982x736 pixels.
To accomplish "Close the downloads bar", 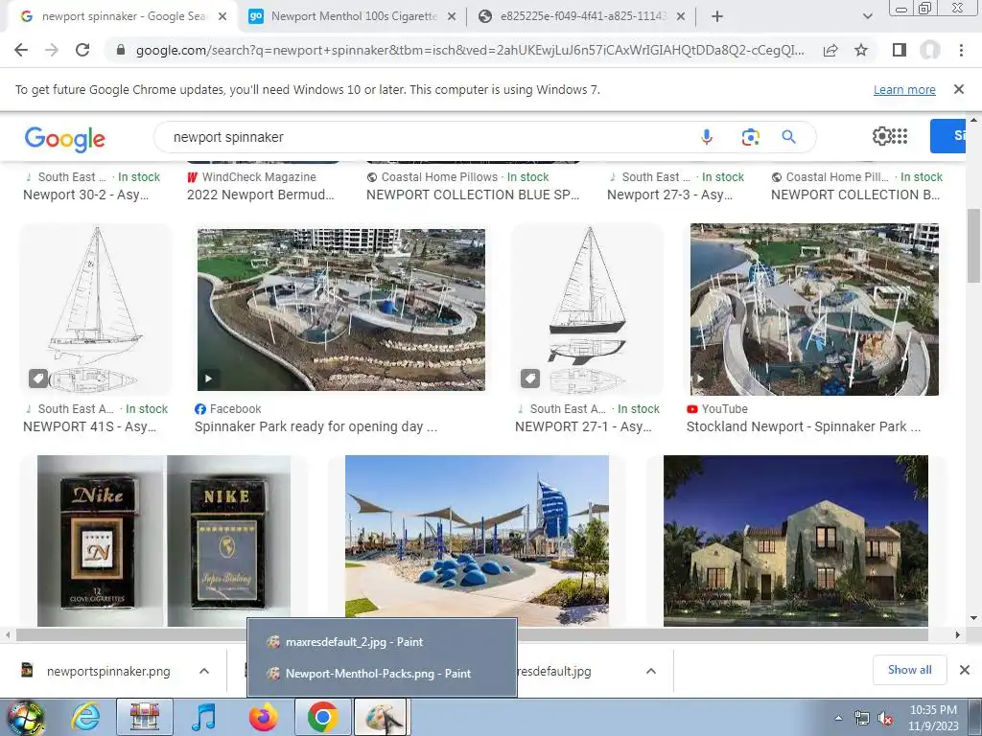I will click(x=965, y=670).
